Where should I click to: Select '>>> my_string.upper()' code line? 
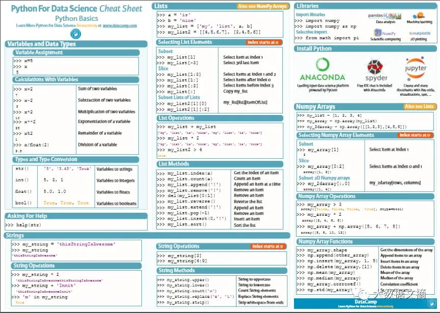[x=183, y=280]
